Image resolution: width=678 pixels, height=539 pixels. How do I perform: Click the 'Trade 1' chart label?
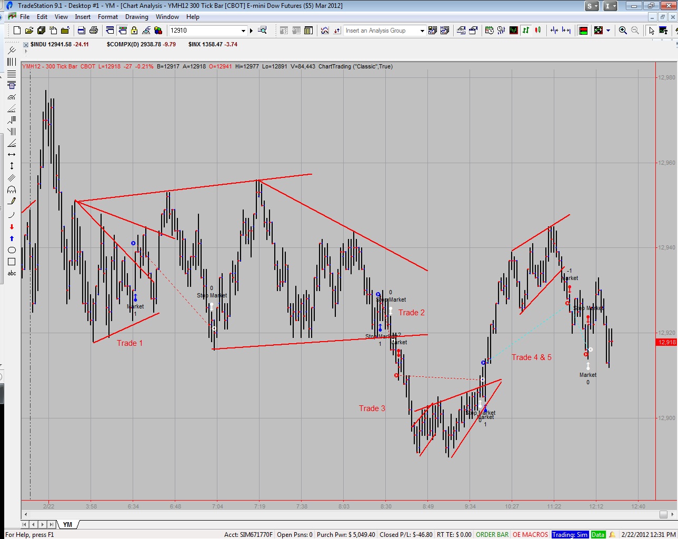tap(129, 343)
